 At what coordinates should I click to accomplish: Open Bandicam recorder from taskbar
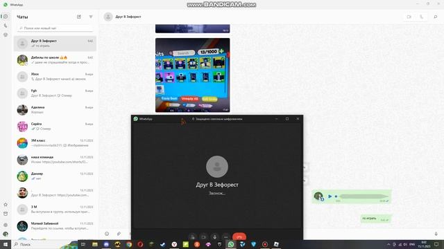click(265, 244)
